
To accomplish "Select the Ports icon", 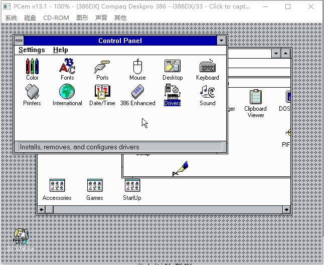I will 102,69.
